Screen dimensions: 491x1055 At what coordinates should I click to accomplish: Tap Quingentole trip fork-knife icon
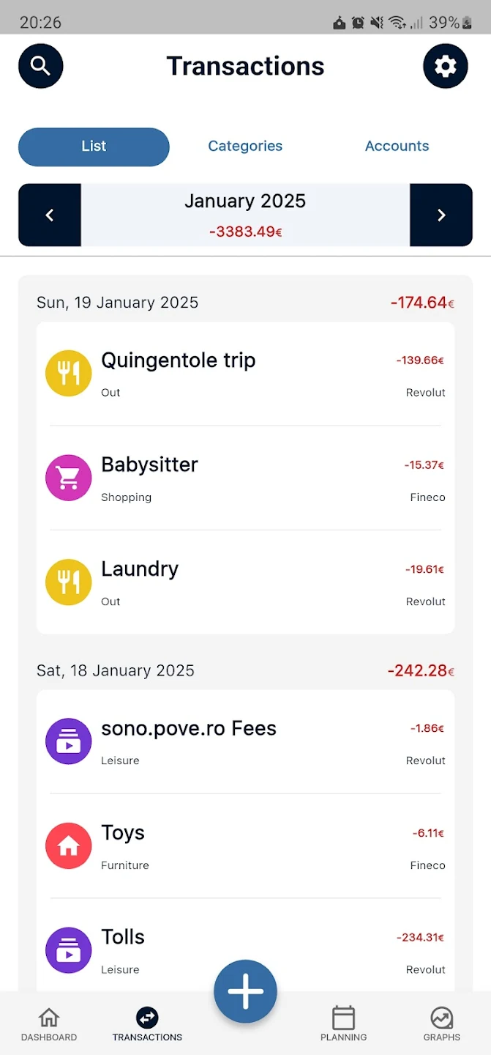point(69,373)
